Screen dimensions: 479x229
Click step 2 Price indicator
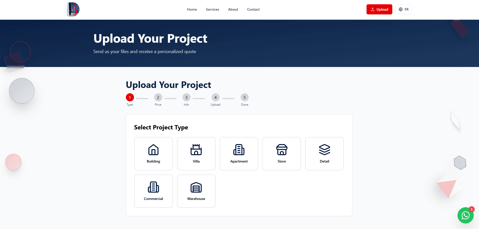click(x=158, y=97)
